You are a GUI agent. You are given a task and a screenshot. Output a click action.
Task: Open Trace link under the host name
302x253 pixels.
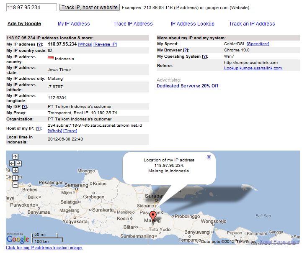tap(70, 131)
